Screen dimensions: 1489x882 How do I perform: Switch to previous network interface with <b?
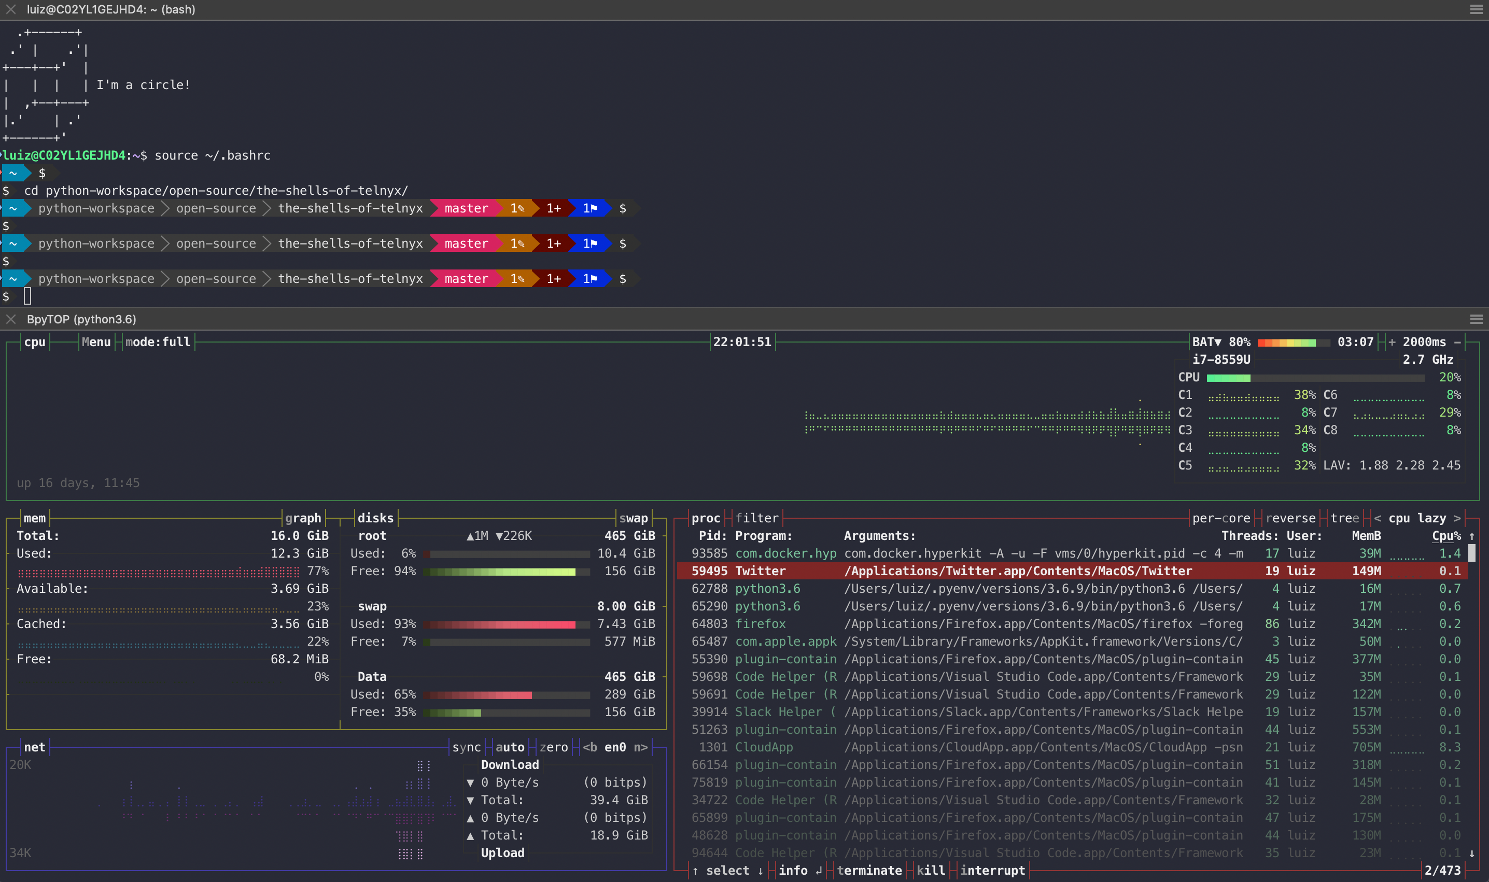589,747
